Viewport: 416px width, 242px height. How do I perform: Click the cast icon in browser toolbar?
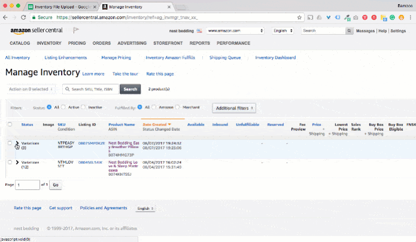tap(310, 17)
